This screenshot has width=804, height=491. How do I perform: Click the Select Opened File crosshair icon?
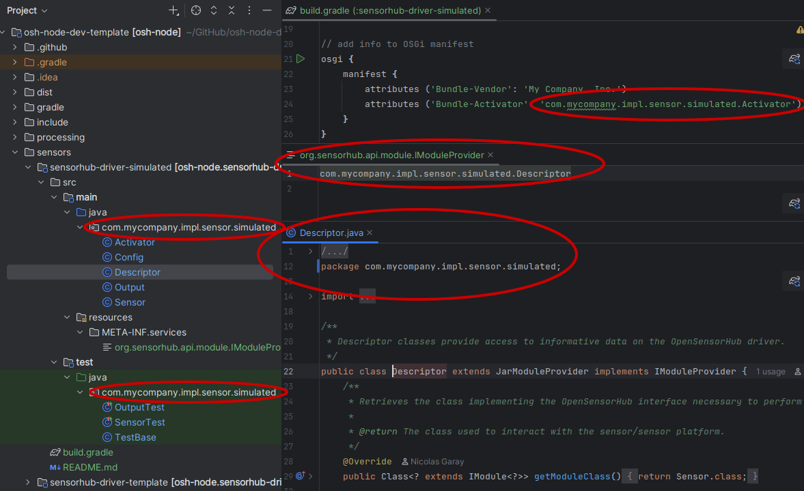196,10
